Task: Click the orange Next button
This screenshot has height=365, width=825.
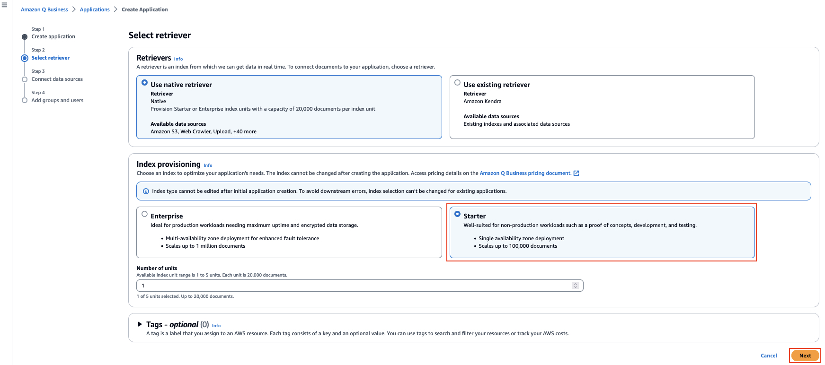Action: [x=805, y=356]
